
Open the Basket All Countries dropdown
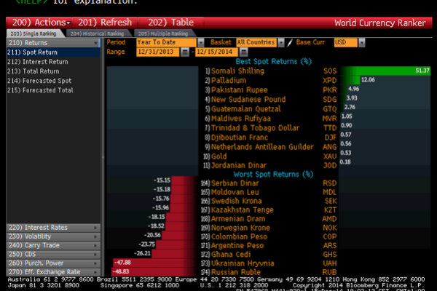pyautogui.click(x=280, y=43)
